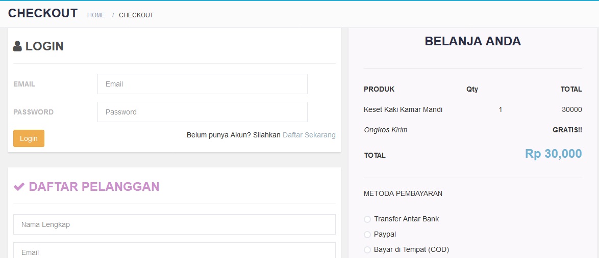Click into the Password input field

coord(202,112)
